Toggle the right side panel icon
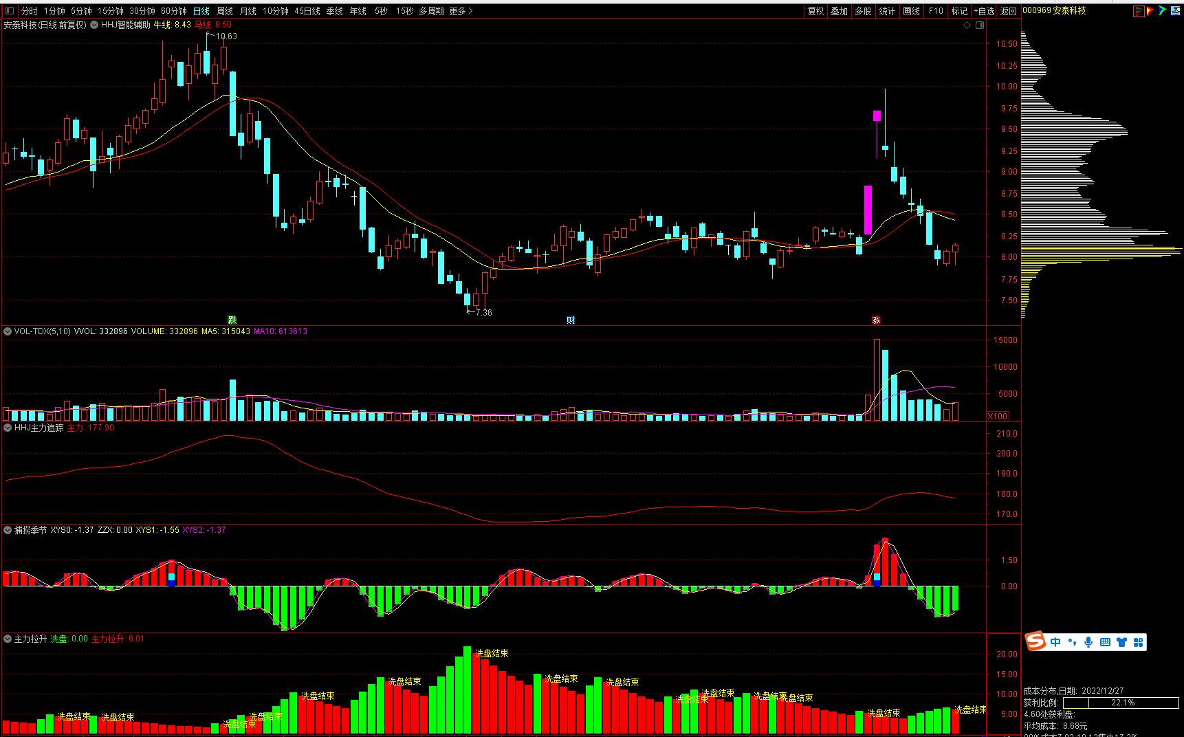The width and height of the screenshot is (1184, 737). pyautogui.click(x=980, y=25)
